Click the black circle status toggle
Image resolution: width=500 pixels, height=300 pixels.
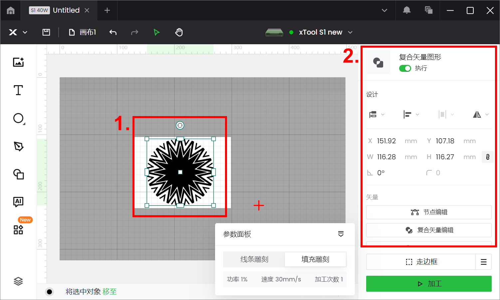pyautogui.click(x=49, y=292)
